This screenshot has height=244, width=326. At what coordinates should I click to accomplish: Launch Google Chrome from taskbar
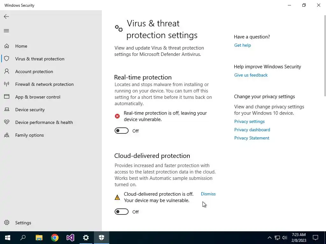click(55, 238)
